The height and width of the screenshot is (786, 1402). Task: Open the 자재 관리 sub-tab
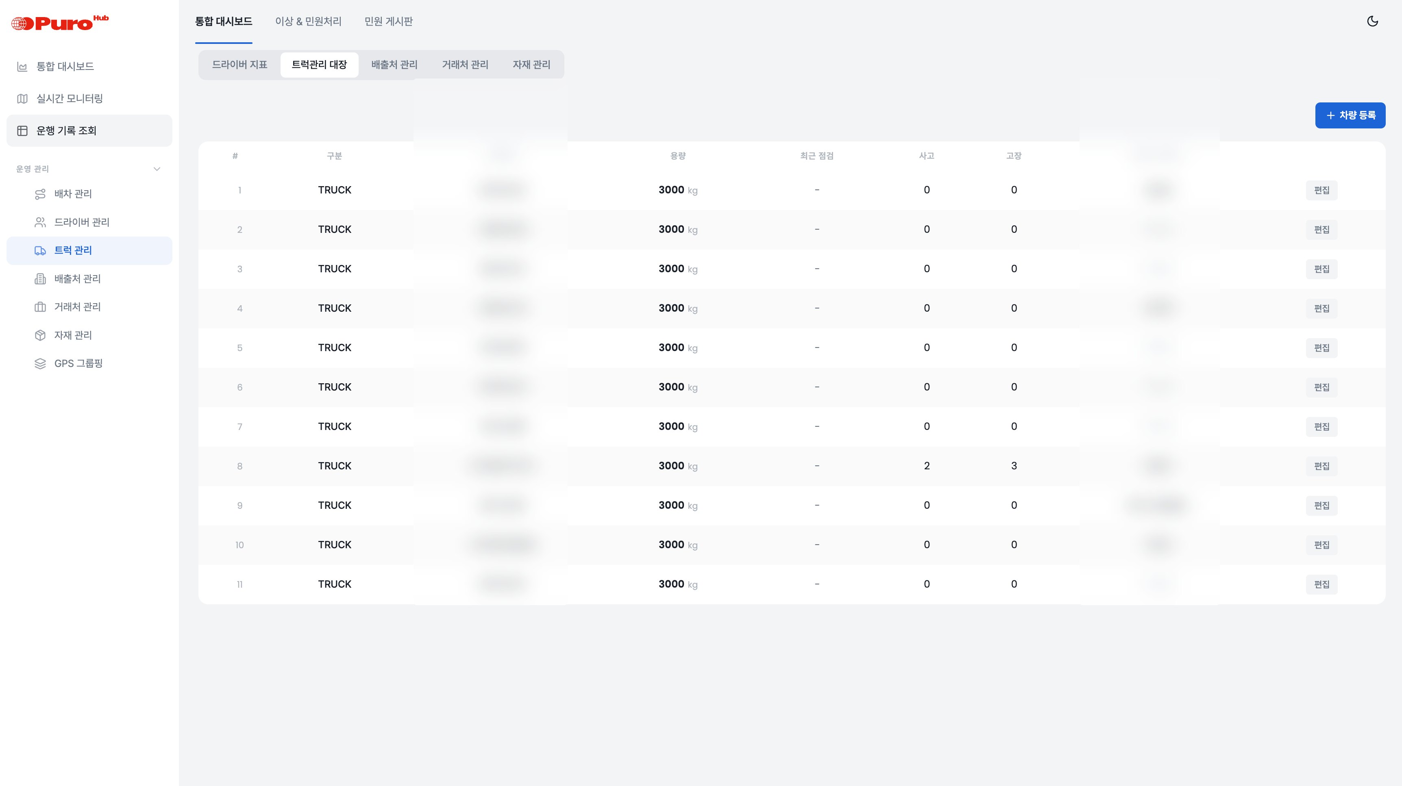click(x=532, y=65)
